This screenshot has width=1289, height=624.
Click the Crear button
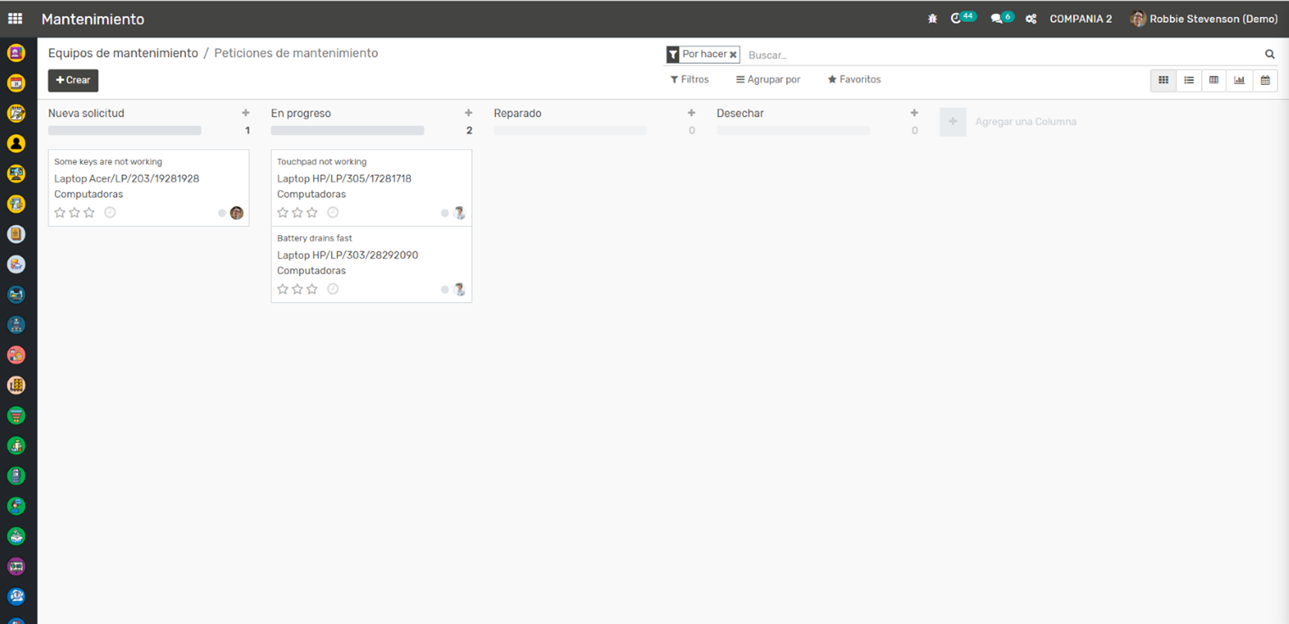click(73, 81)
